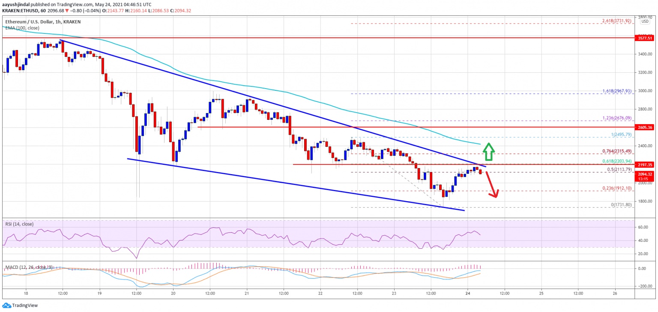Click the 1800.00 price axis label
The width and height of the screenshot is (658, 312).
point(646,201)
